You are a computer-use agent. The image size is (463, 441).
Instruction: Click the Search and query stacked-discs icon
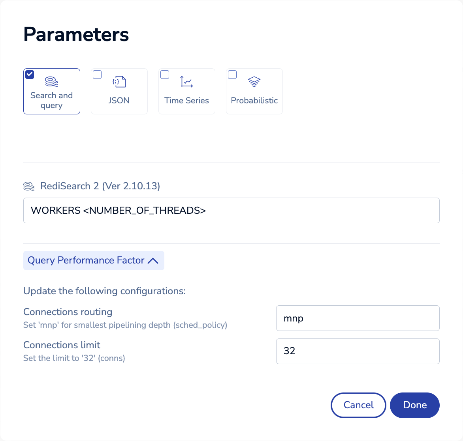(x=52, y=82)
